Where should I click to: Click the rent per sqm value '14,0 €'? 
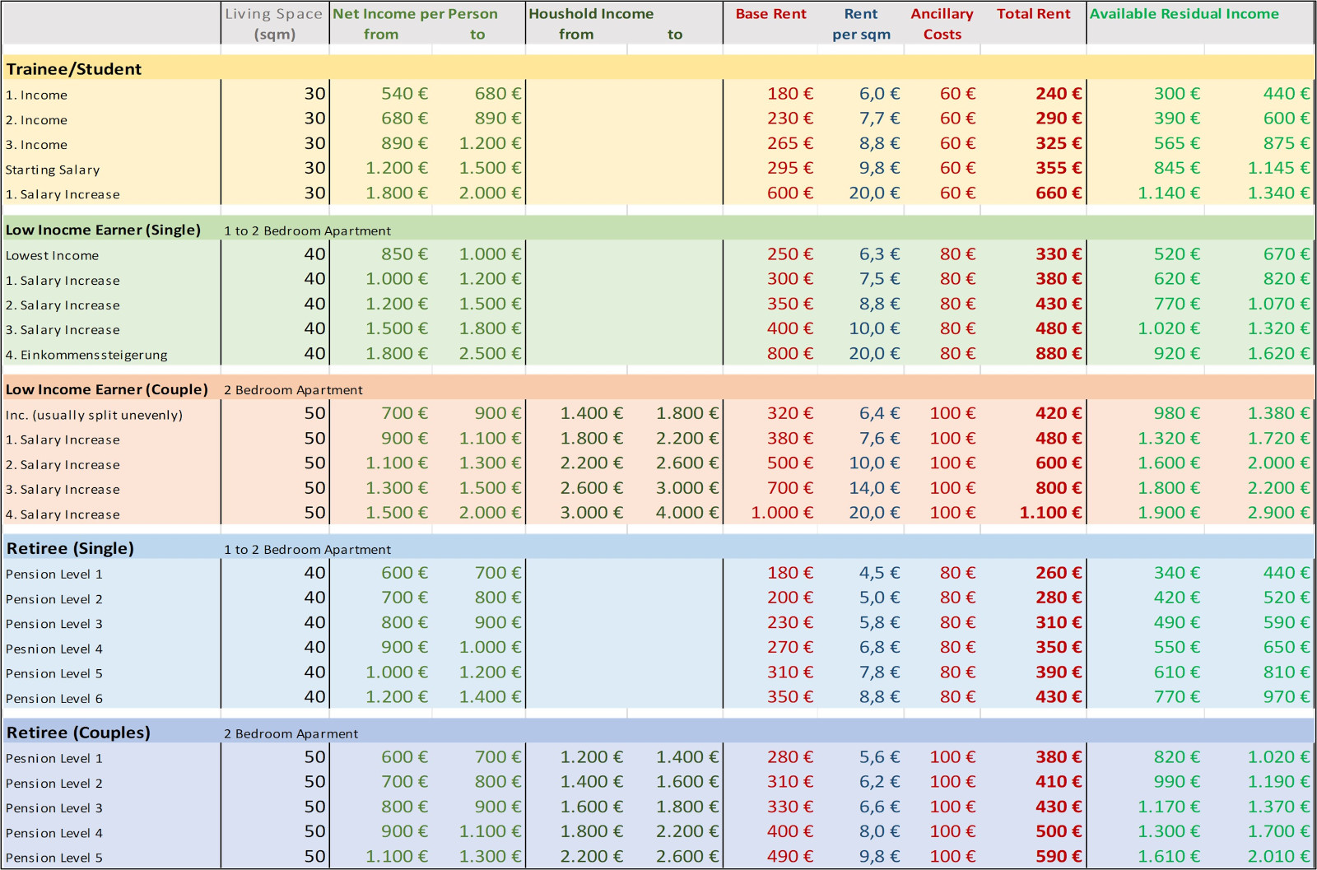[x=874, y=488]
